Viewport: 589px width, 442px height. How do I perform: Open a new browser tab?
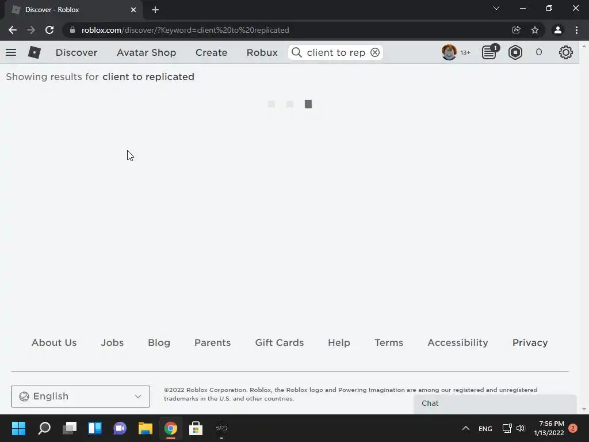coord(155,10)
